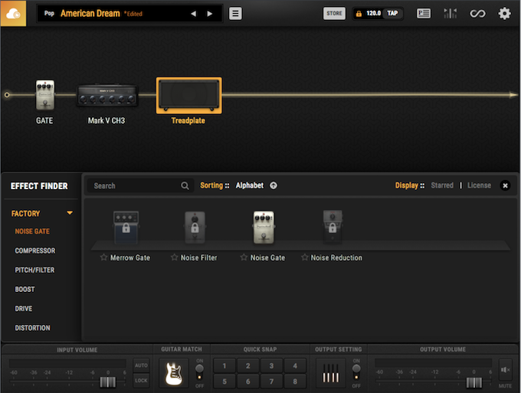Select the PITCH/FILTER category
Screen dimensions: 521x393
coord(34,270)
